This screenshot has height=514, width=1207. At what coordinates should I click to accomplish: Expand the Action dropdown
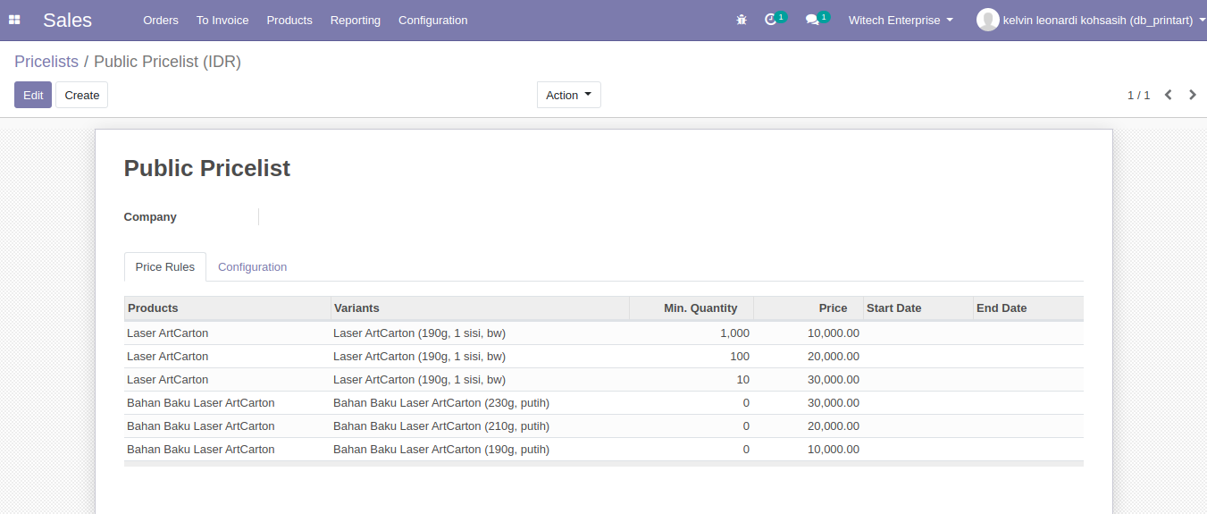[x=568, y=95]
